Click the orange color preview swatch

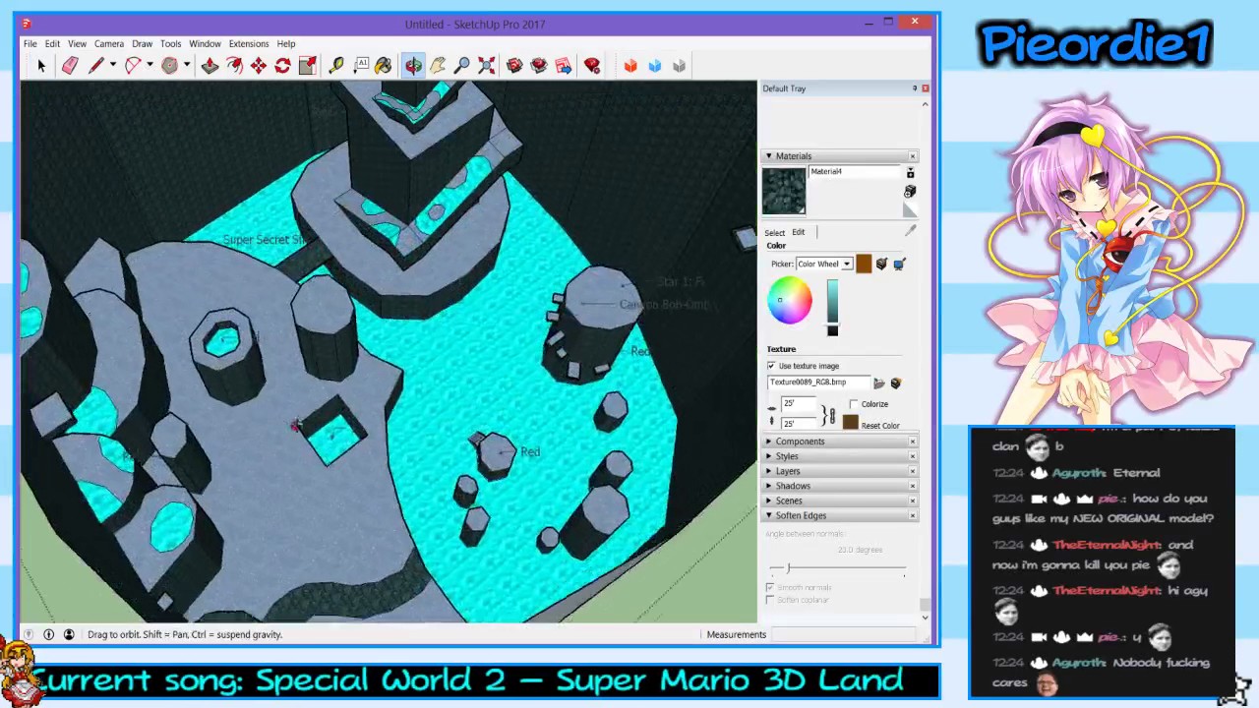pos(864,264)
